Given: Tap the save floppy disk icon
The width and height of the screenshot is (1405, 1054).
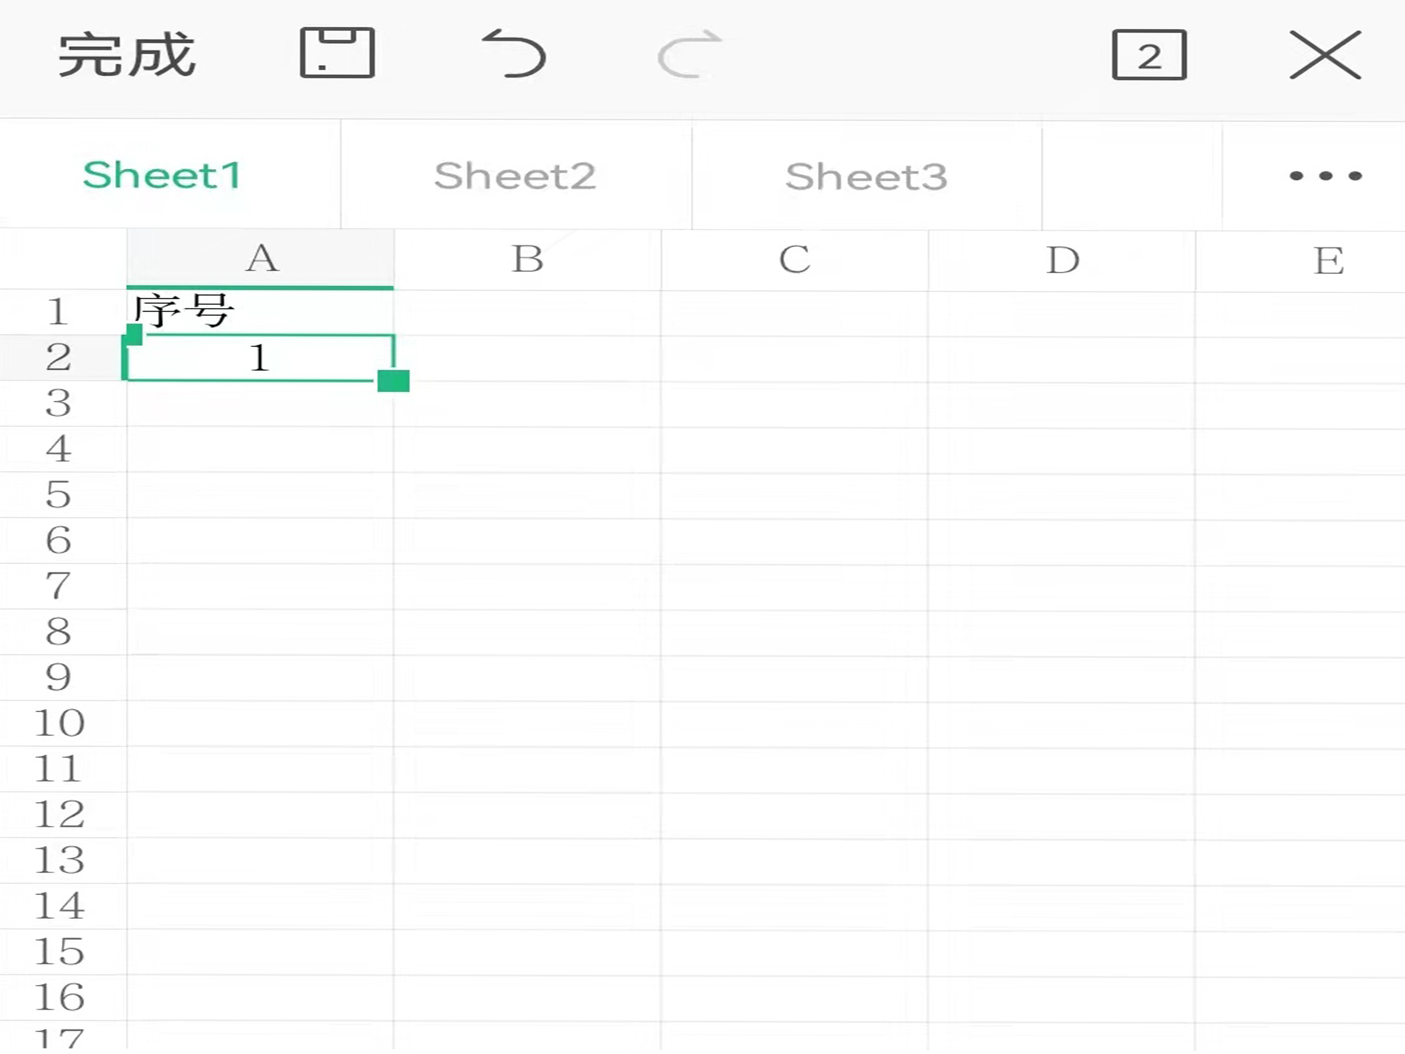Looking at the screenshot, I should point(337,53).
